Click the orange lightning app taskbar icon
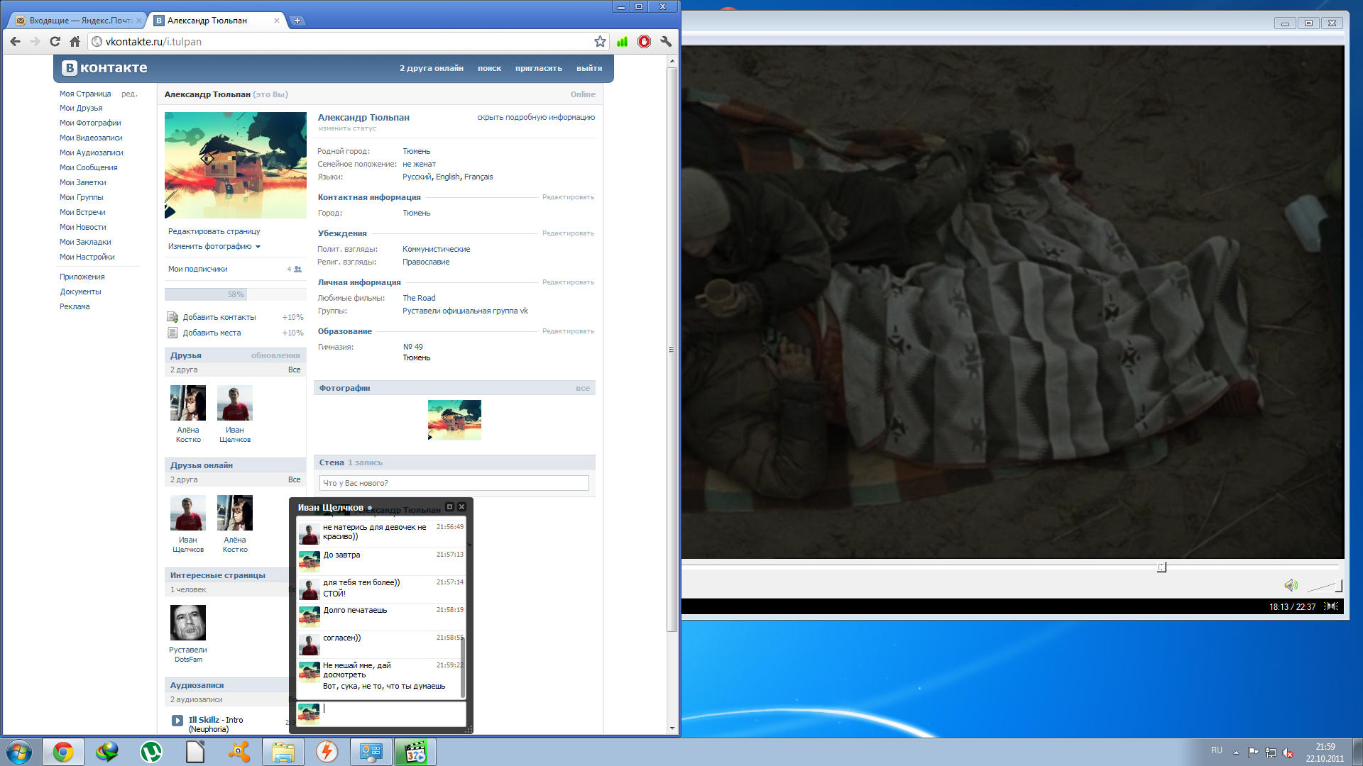1363x766 pixels. tap(327, 752)
